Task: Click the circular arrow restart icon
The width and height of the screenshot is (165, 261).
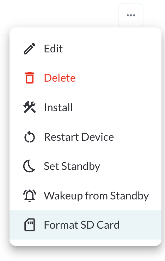Action: click(x=30, y=137)
